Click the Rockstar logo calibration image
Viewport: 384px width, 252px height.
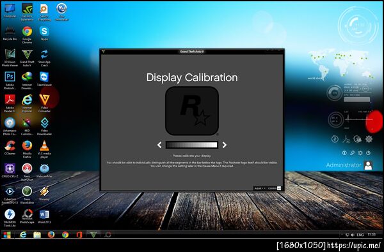click(192, 111)
